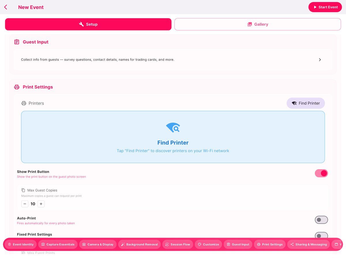Jump to Background Removal in the bottom nav
Image resolution: width=346 pixels, height=259 pixels.
[x=139, y=244]
